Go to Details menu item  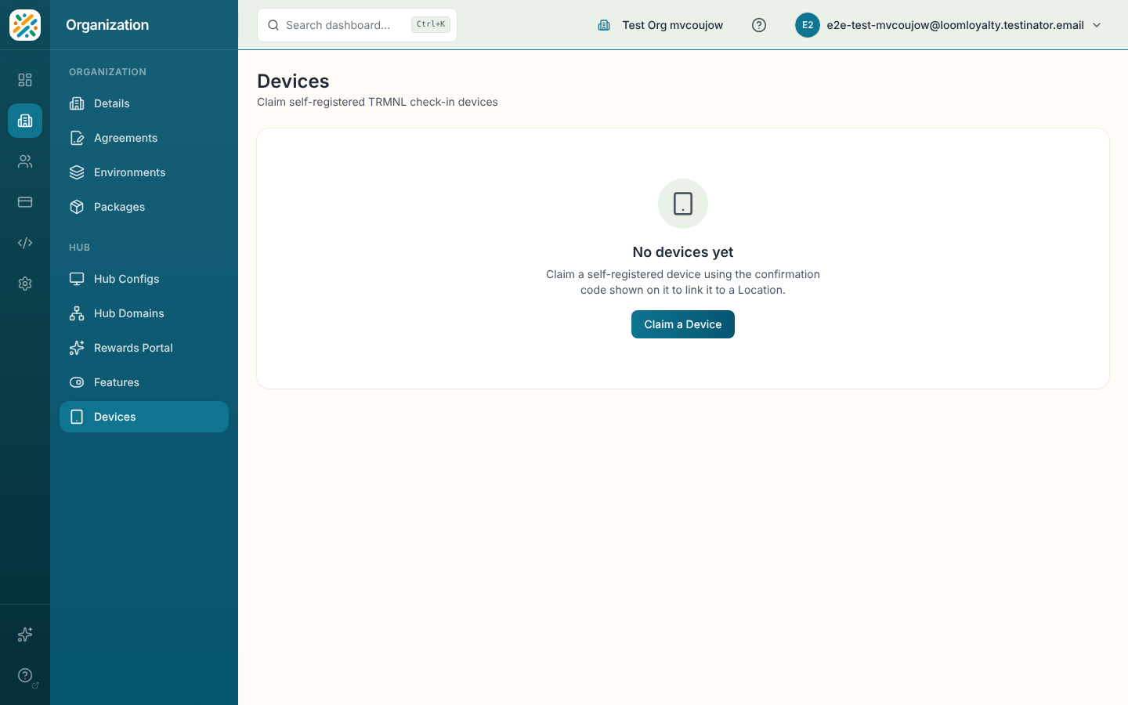(144, 103)
